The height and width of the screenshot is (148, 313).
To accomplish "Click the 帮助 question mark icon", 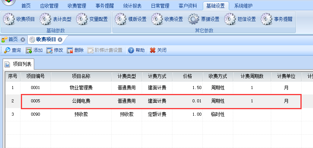I will pyautogui.click(x=131, y=50).
